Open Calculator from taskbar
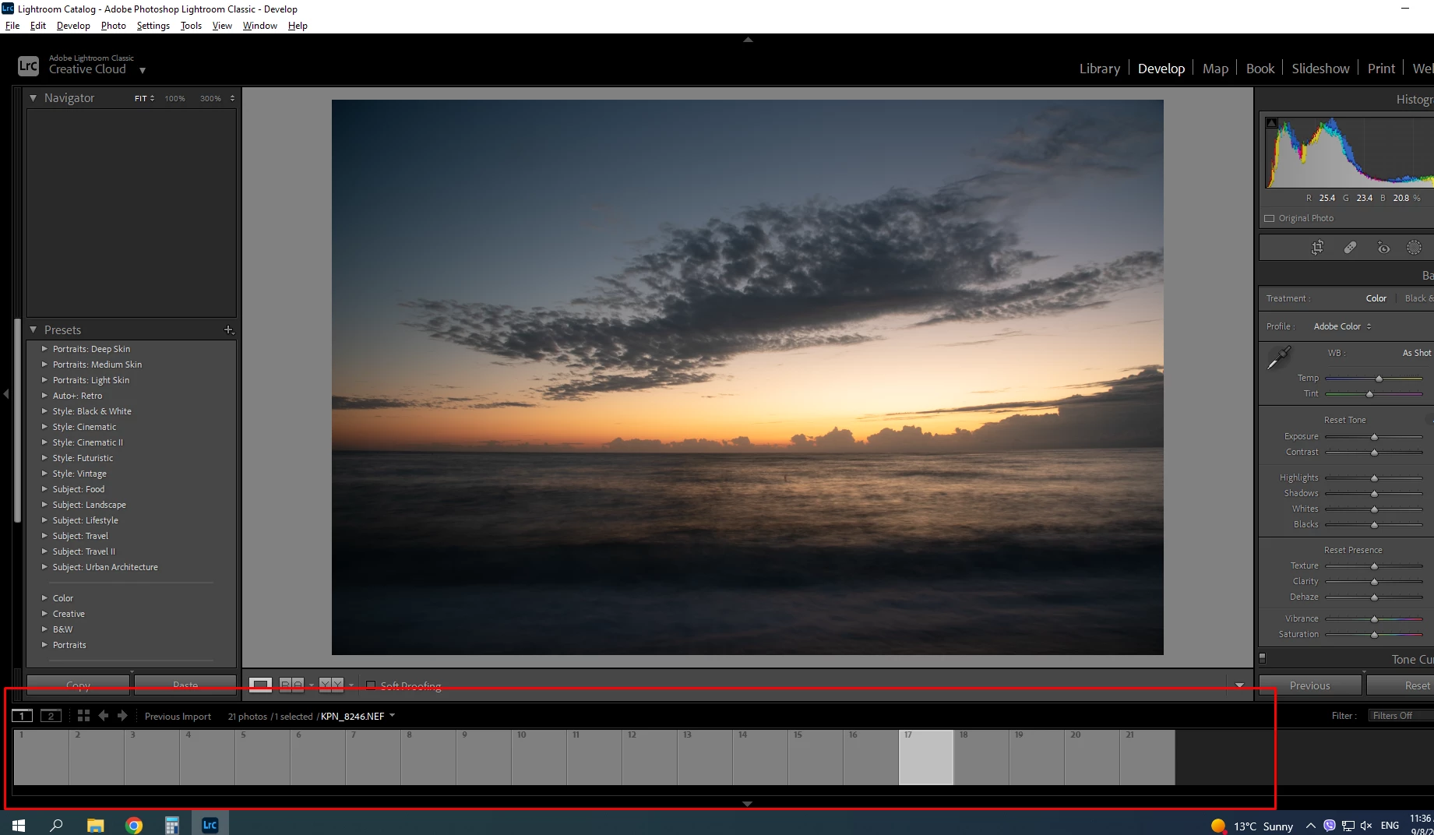This screenshot has width=1434, height=835. [172, 825]
